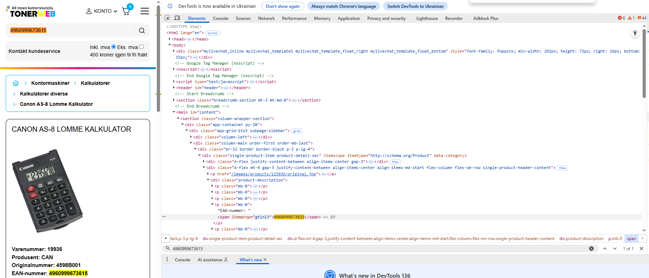Go to next search result
Viewport: 649px width, 278px height.
pos(615,249)
